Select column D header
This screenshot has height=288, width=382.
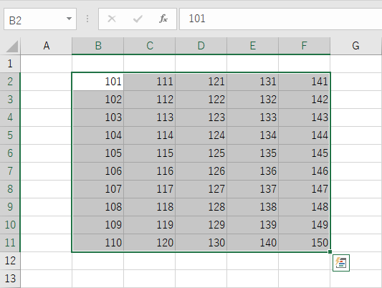click(x=201, y=46)
